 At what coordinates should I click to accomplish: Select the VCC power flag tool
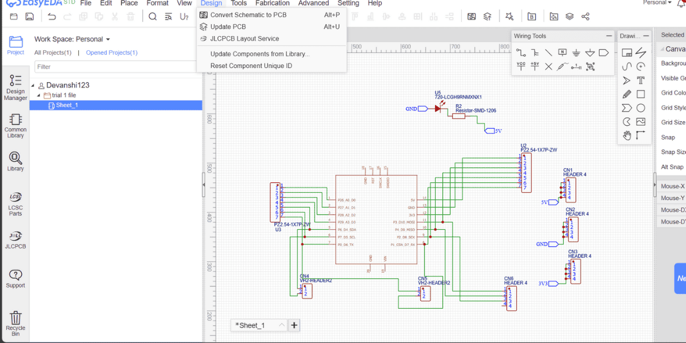pyautogui.click(x=521, y=66)
